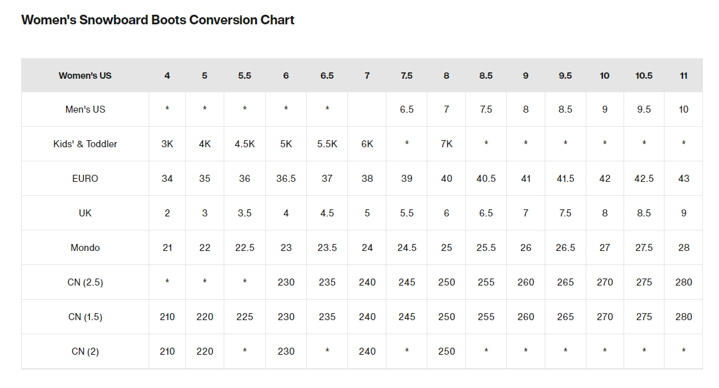Click the size 10.5 column header
Viewport: 719px width, 388px height.
[x=644, y=76]
